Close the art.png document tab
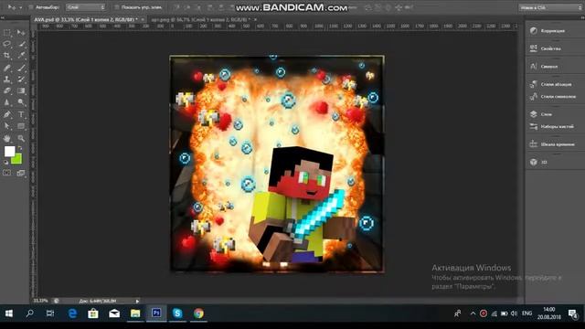Screen dimensions: 585x329 coord(255,19)
